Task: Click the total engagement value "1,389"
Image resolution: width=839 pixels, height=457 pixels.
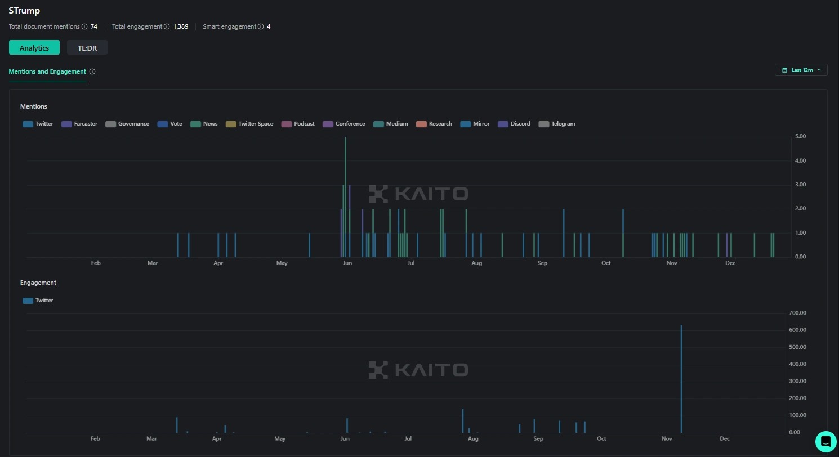Action: (x=181, y=26)
